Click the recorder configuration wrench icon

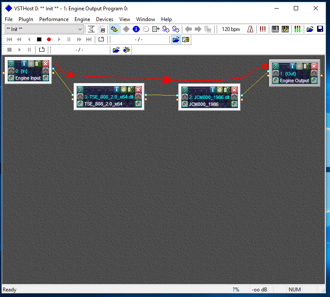126,49
